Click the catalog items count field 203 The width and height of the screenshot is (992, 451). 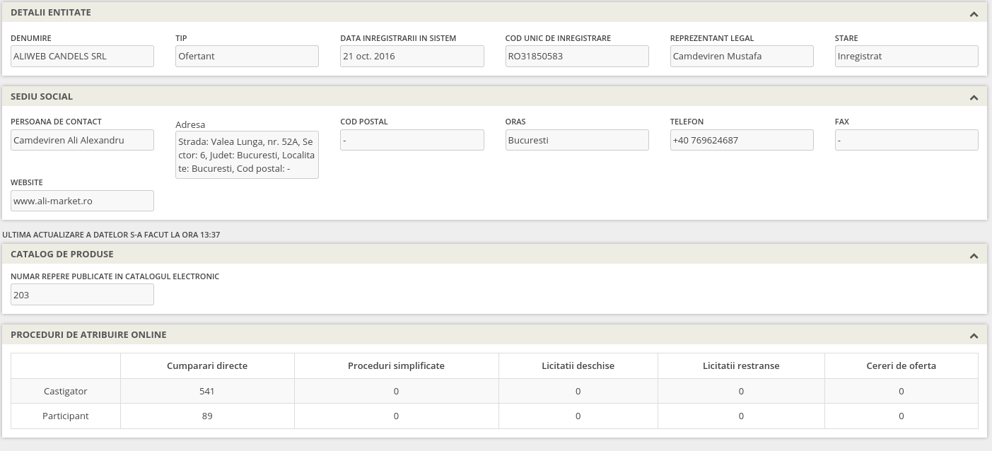click(x=82, y=295)
